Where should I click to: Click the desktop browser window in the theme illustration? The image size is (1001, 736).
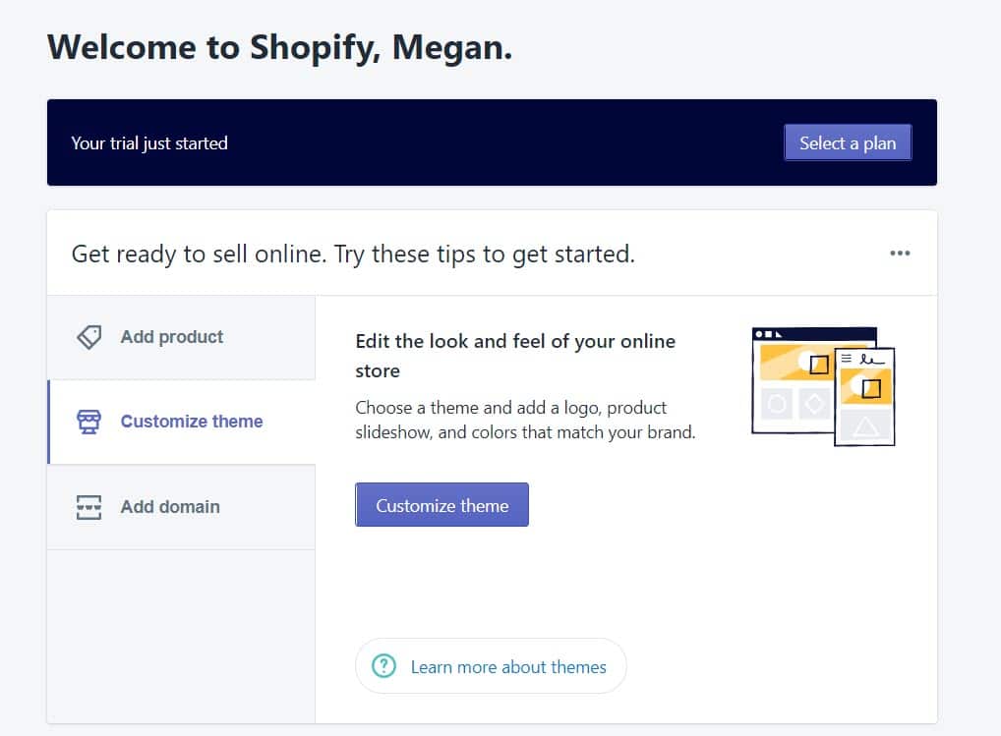[793, 380]
